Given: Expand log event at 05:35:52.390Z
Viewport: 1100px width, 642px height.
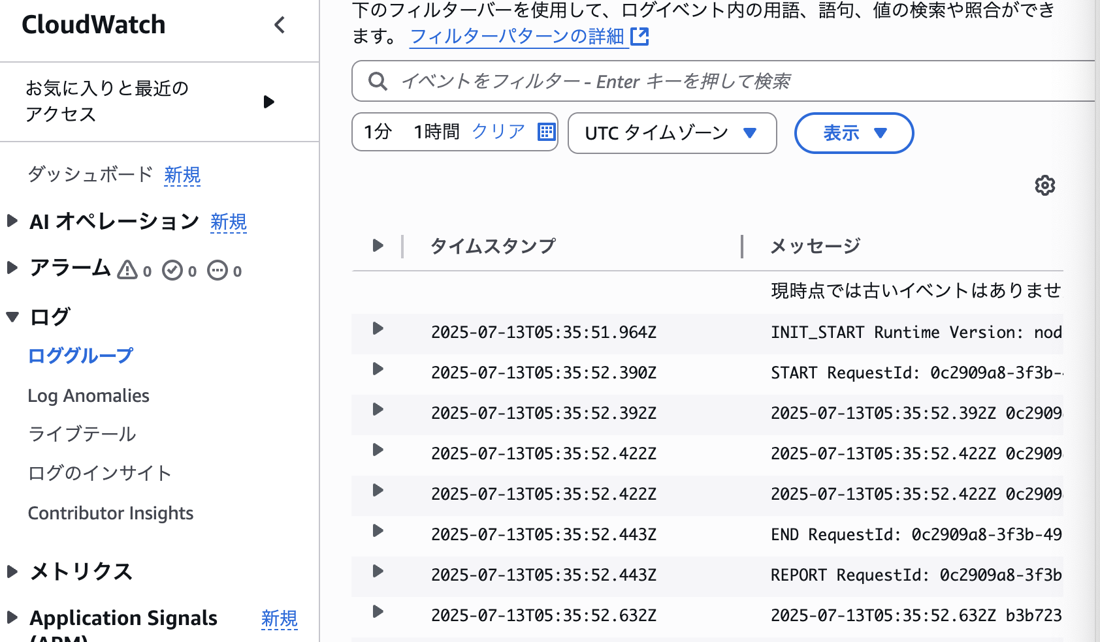Looking at the screenshot, I should click(378, 369).
